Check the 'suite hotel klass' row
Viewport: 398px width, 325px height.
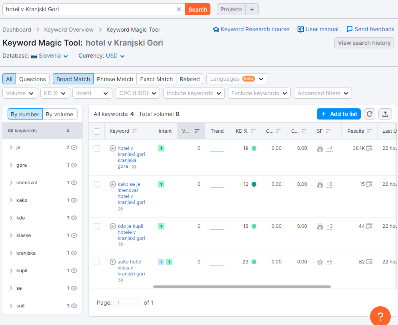click(97, 262)
